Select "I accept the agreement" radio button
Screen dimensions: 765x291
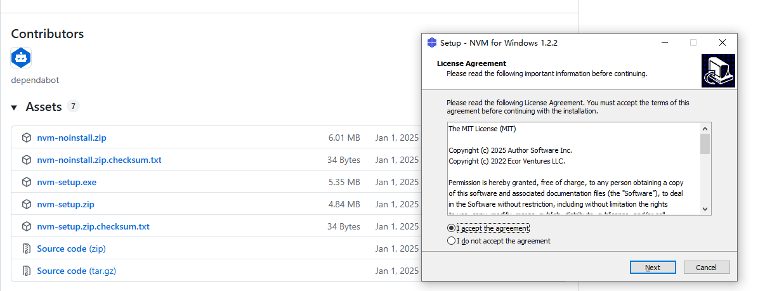451,228
